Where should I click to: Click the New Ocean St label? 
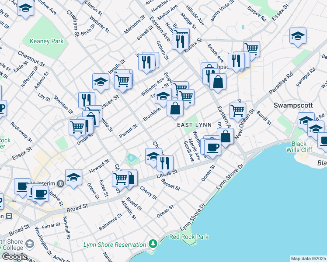[244, 124]
